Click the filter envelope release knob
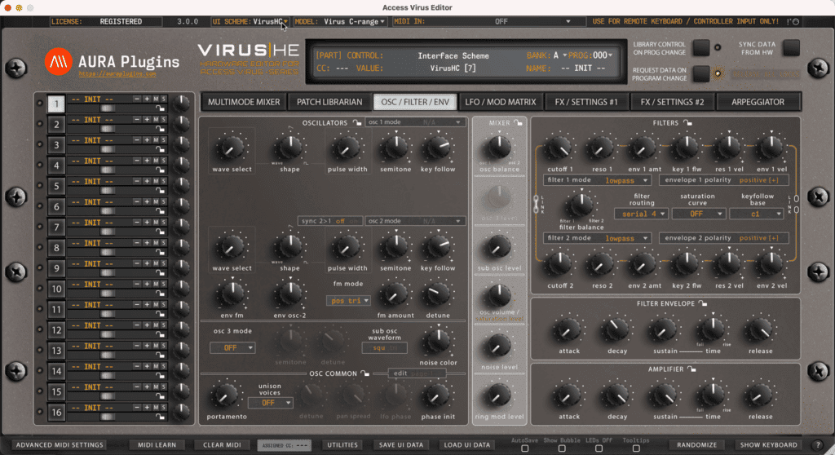The width and height of the screenshot is (835, 455). click(x=760, y=330)
